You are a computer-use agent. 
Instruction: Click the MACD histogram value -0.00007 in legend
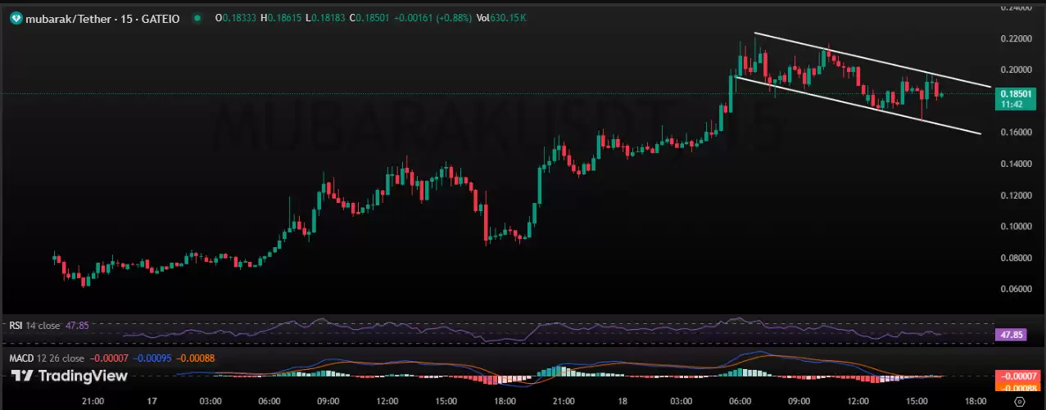click(107, 358)
